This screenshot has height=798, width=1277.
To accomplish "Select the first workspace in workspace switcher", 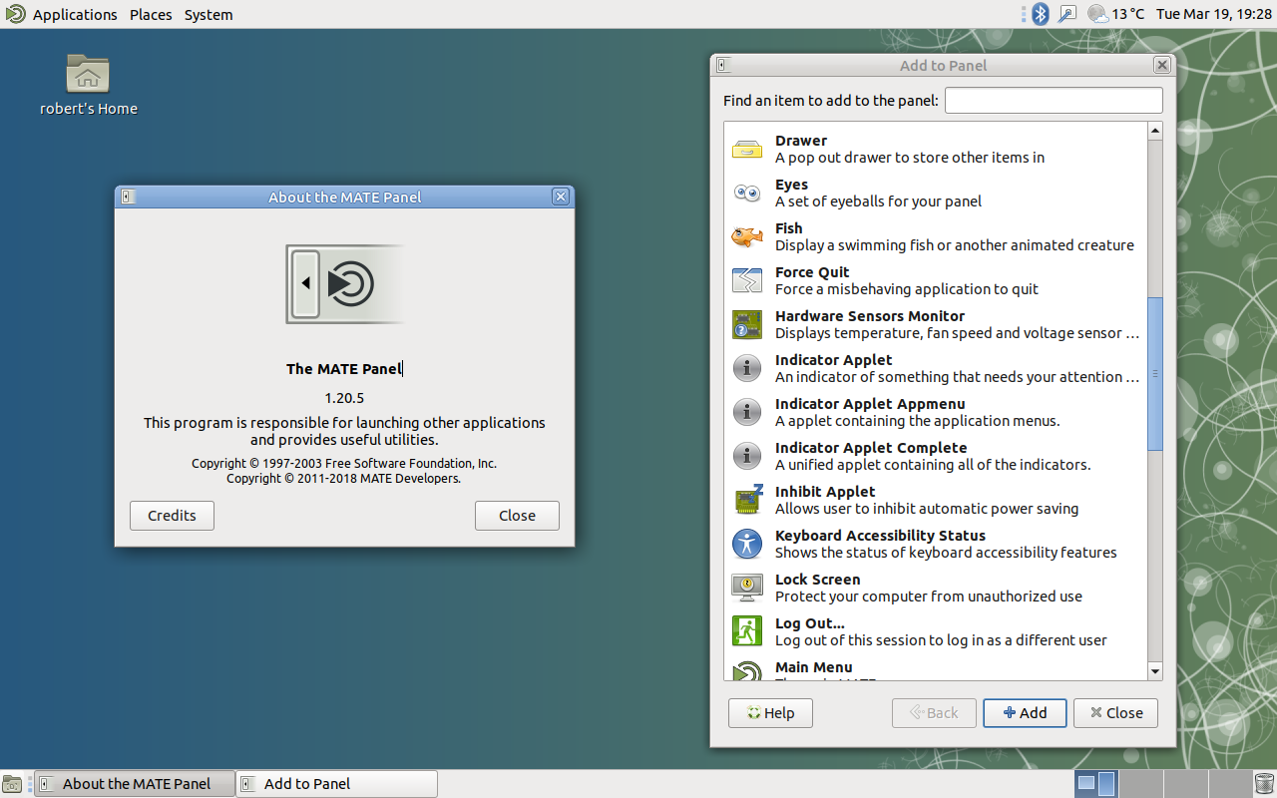I will [1096, 784].
